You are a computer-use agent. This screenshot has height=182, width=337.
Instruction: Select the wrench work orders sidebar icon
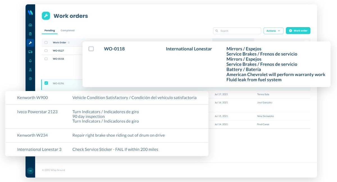(x=30, y=43)
